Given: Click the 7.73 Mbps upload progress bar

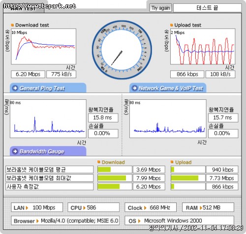Looking at the screenshot, I should coord(188,178).
